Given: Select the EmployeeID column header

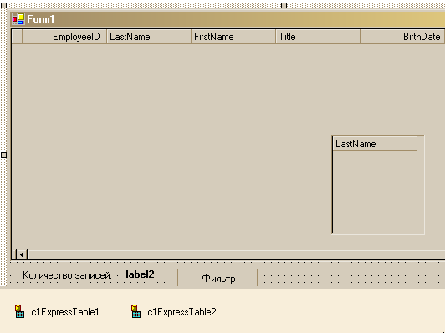Looking at the screenshot, I should click(x=64, y=37).
